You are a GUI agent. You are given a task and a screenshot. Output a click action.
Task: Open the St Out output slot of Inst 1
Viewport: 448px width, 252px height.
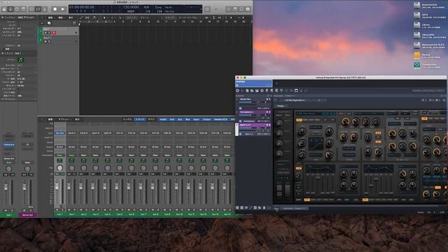point(59,147)
